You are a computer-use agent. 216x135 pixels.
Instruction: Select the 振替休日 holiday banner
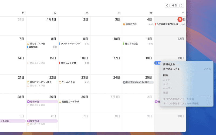click(x=42, y=121)
